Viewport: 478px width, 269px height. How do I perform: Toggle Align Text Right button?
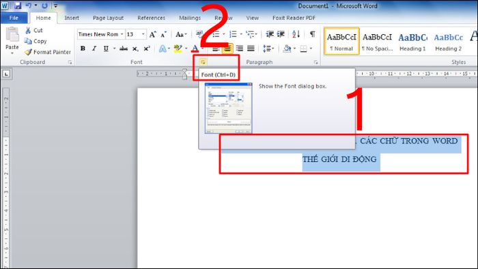pos(240,48)
